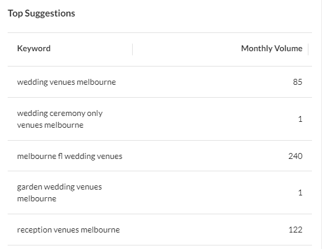This screenshot has height=249, width=322.
Task: Choose 'garden wedding venues melbourne' keyword
Action: 60,192
